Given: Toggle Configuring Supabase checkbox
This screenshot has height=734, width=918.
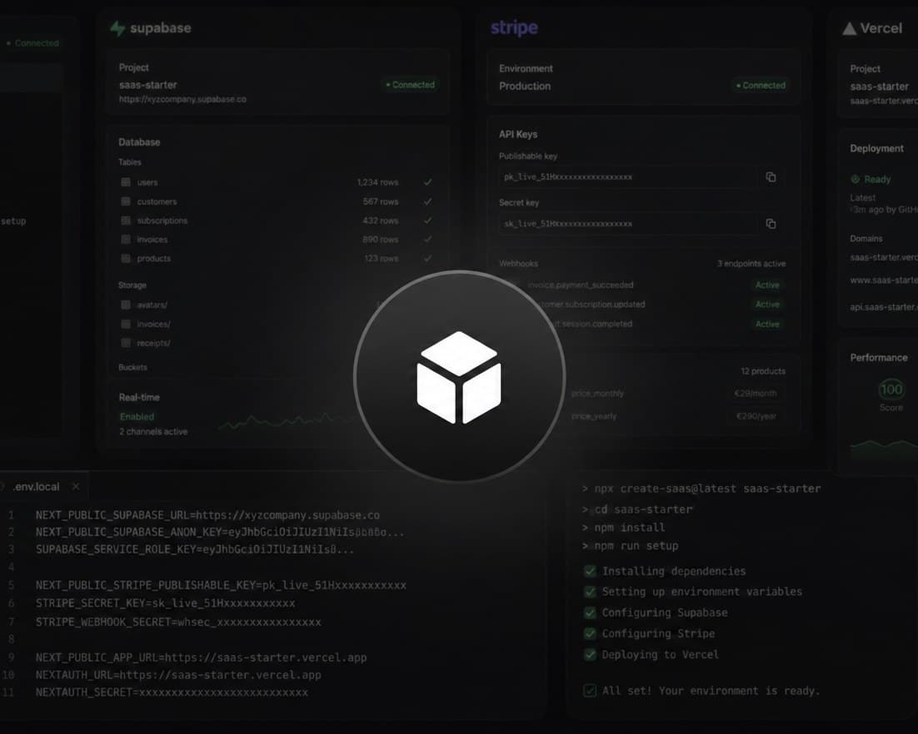Looking at the screenshot, I should (590, 613).
